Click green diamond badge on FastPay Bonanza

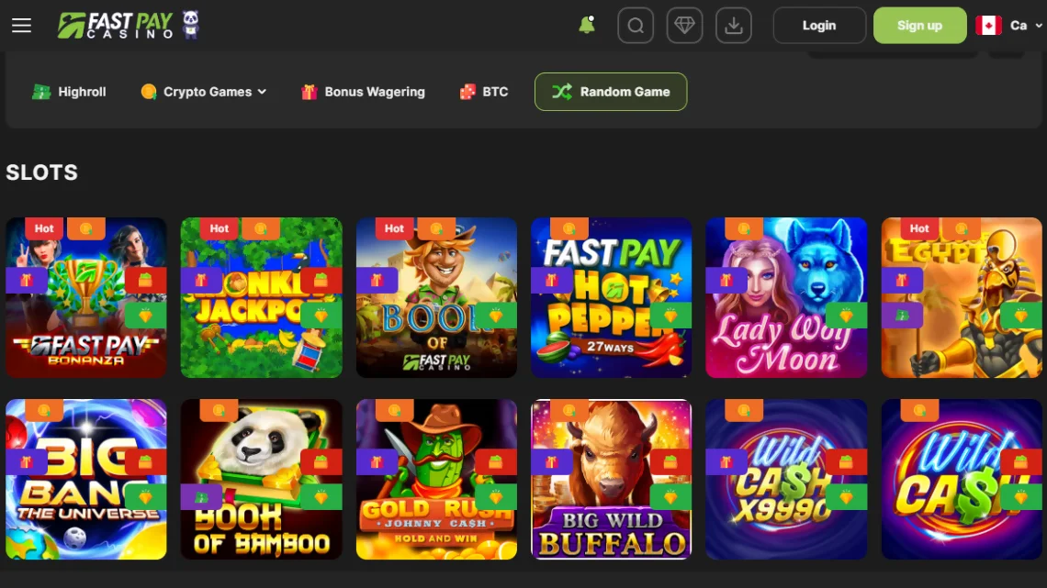tap(146, 316)
